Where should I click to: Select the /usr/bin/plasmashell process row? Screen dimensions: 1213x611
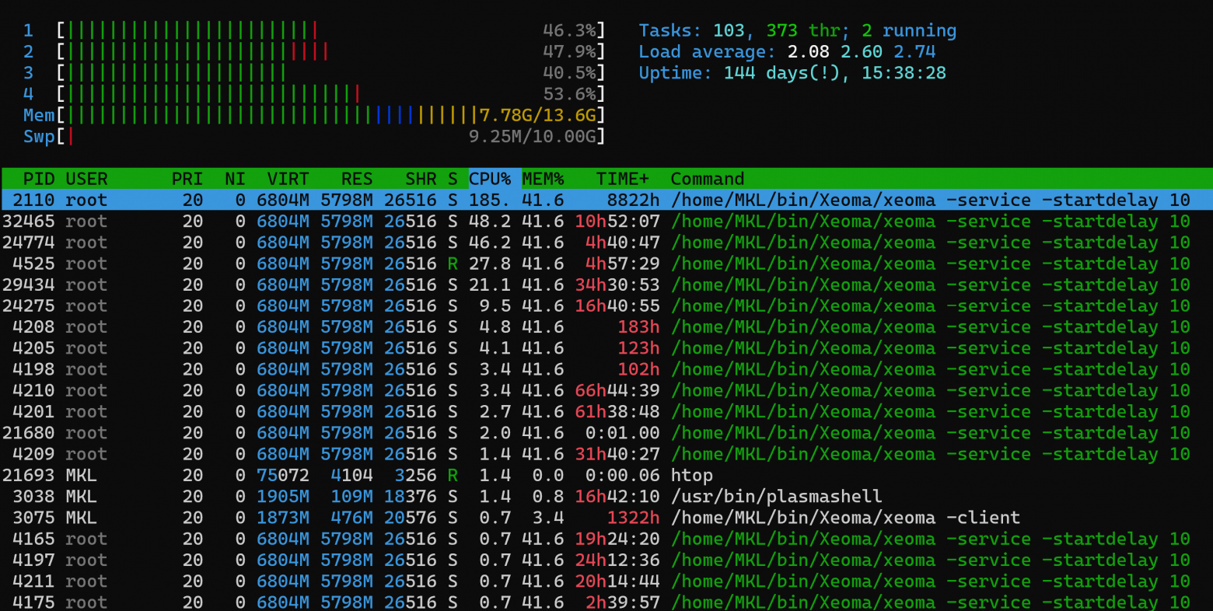311,496
